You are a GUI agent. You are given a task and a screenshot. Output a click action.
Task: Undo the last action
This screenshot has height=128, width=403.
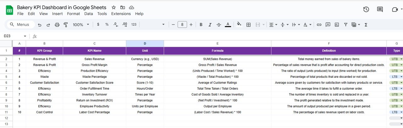(40, 24)
